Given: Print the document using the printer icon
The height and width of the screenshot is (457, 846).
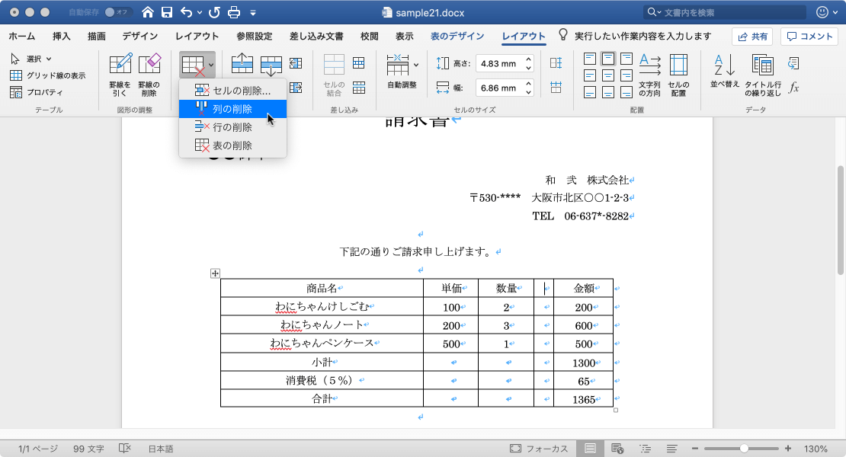Looking at the screenshot, I should click(234, 12).
